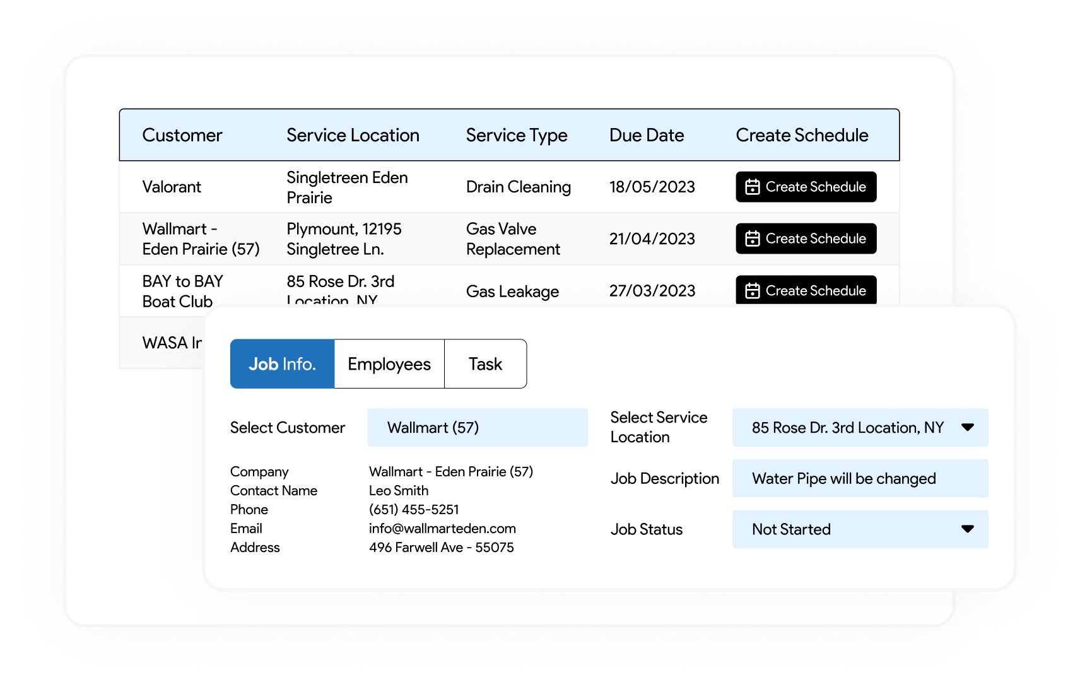Switch to the Task tab
Image resolution: width=1080 pixels, height=682 pixels.
coord(485,364)
